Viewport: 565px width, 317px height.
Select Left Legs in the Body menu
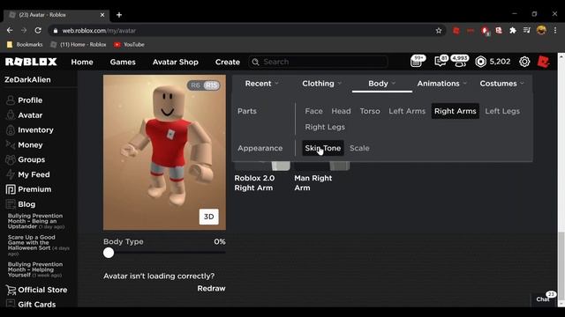(x=502, y=111)
